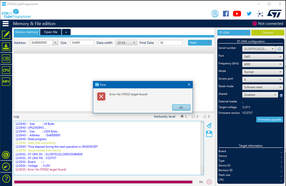Click the green Connect button
The image size is (286, 186).
[268, 33]
